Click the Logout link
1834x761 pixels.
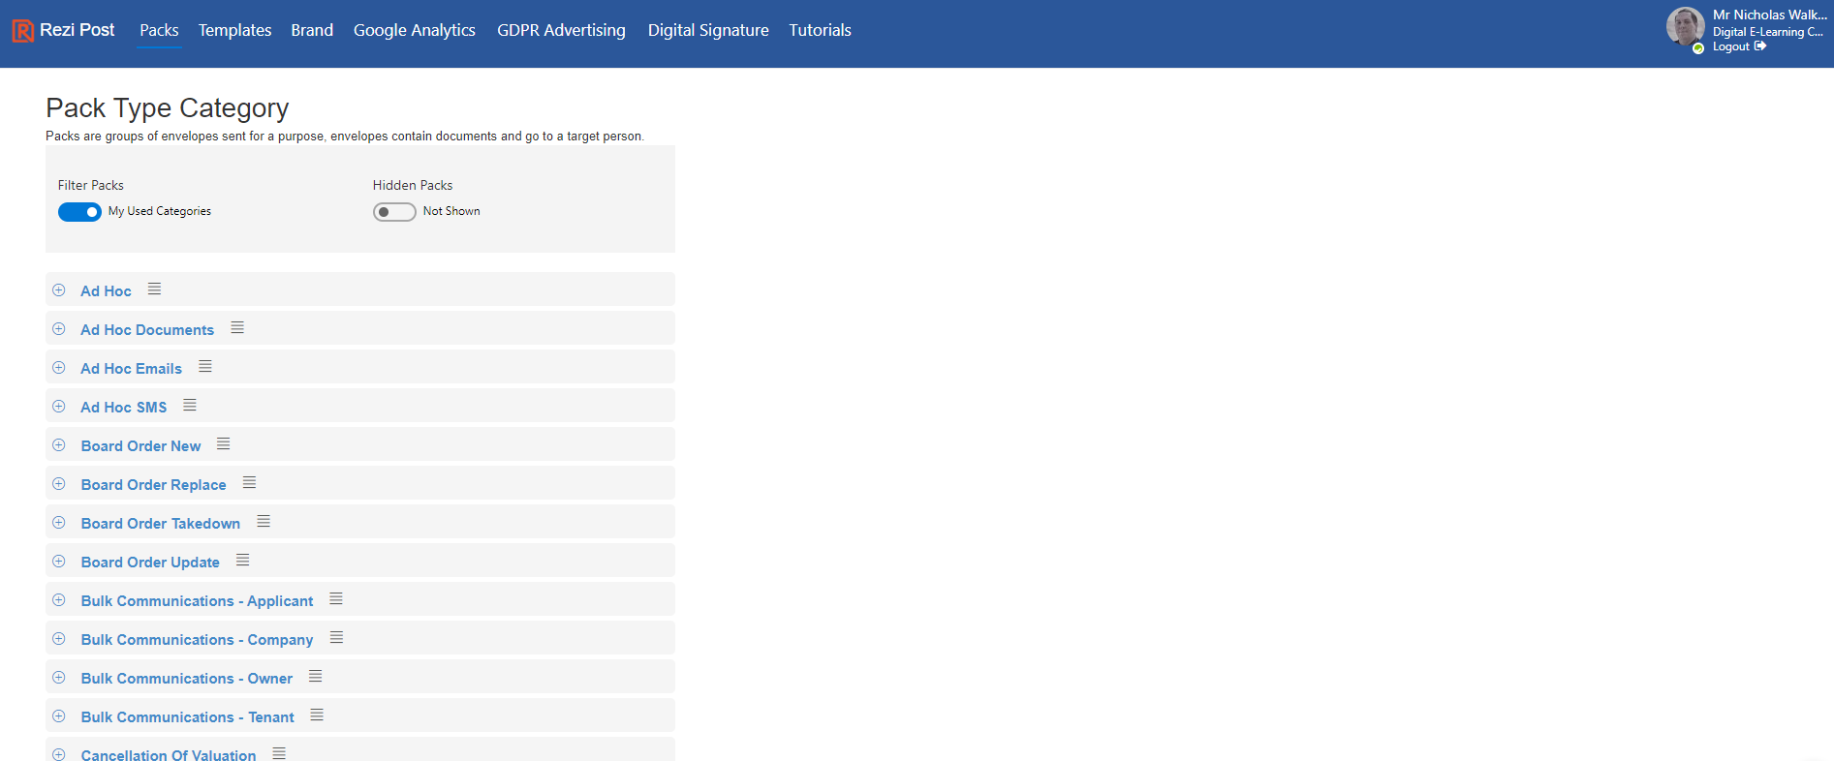[1739, 46]
